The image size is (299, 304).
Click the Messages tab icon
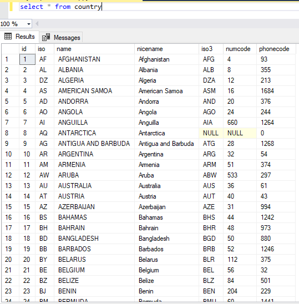(46, 37)
